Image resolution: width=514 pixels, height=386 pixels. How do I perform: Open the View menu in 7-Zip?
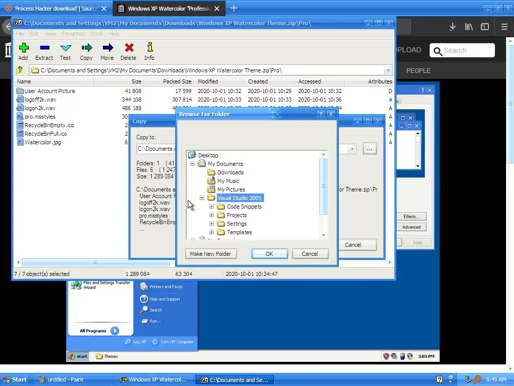50,34
